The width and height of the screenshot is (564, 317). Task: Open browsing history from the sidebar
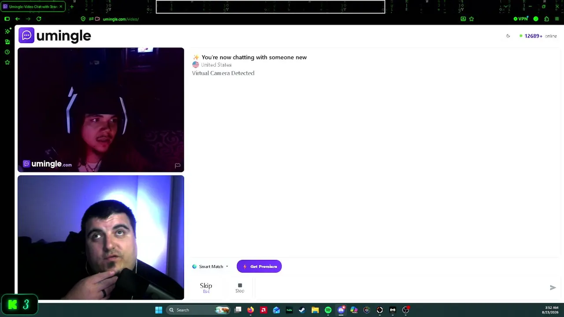pyautogui.click(x=7, y=52)
